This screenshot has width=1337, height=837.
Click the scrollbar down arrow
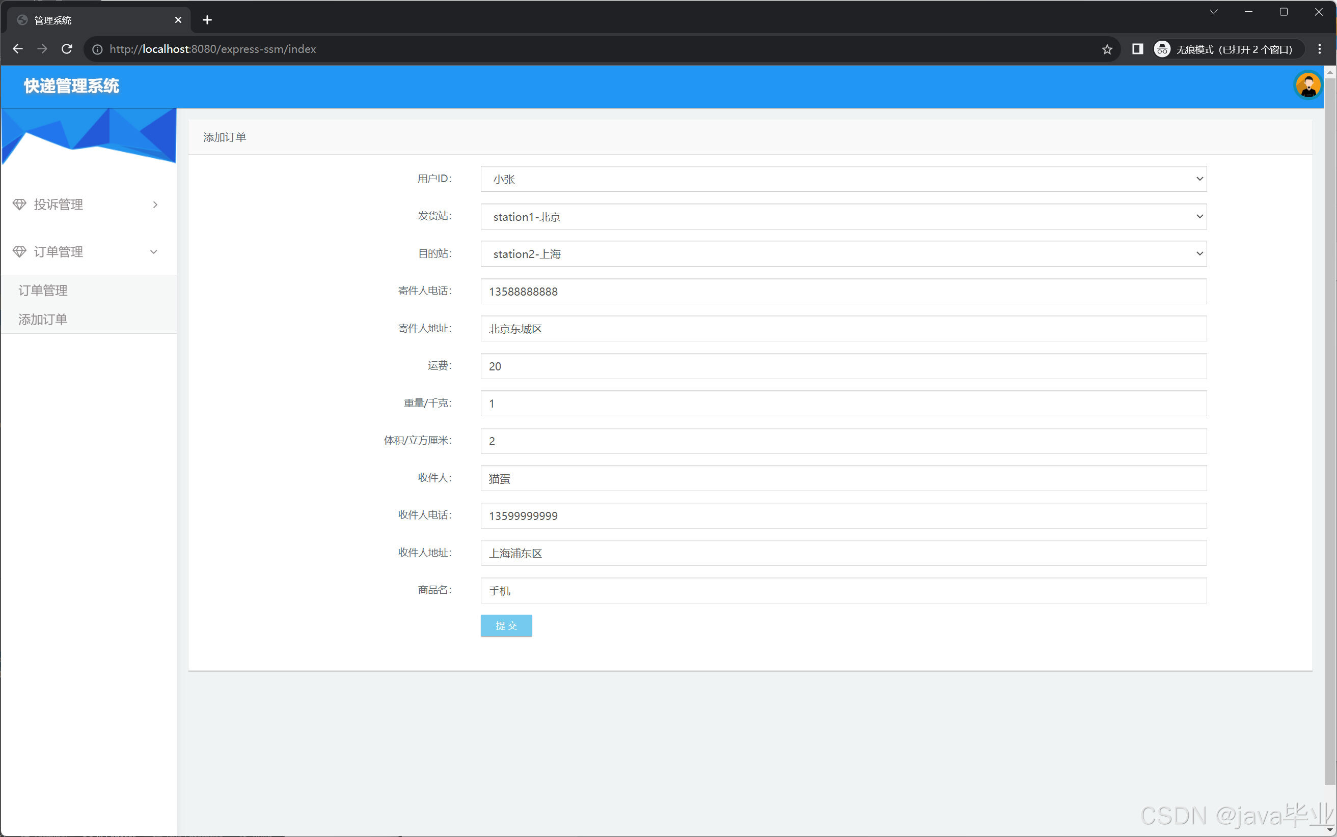point(1330,830)
